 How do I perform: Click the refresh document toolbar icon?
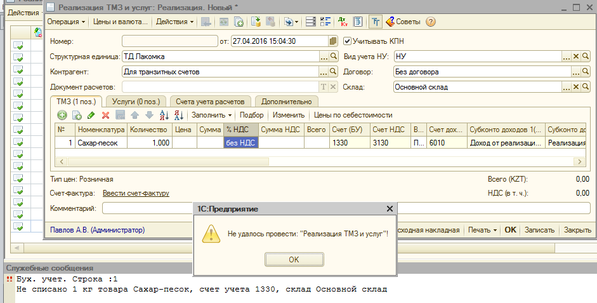pos(224,22)
